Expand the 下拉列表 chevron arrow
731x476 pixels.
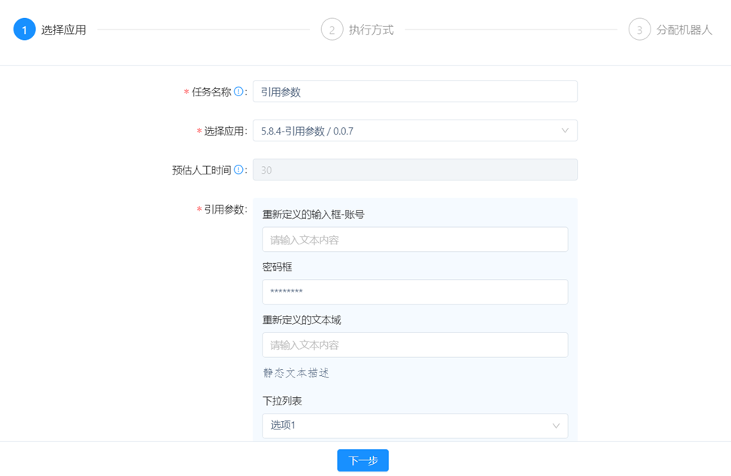(556, 426)
